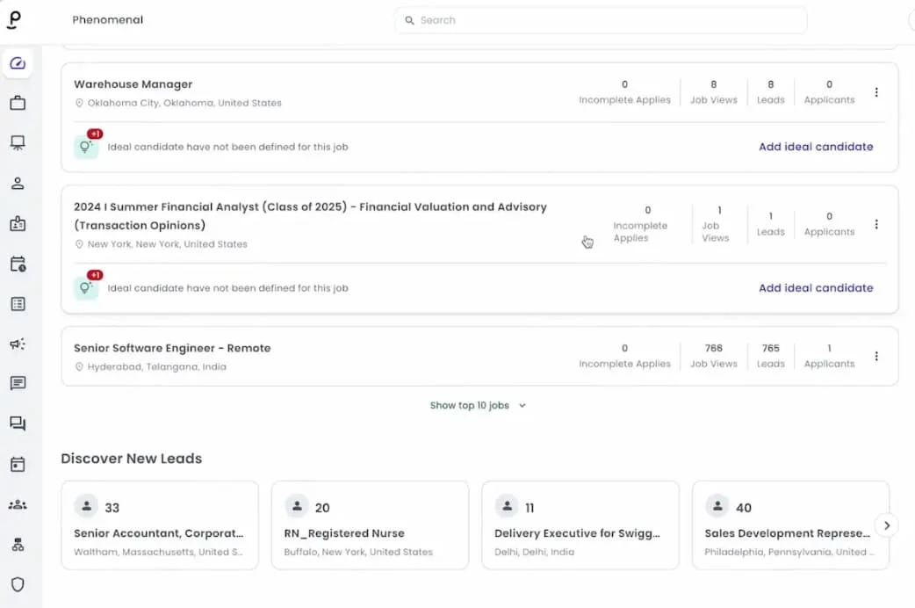The image size is (915, 608).
Task: Open the dashboard gauge sidebar icon
Action: [x=18, y=63]
